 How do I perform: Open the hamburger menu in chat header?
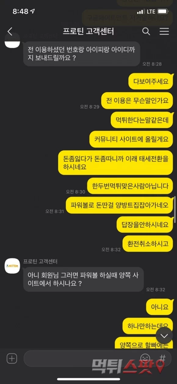164,31
